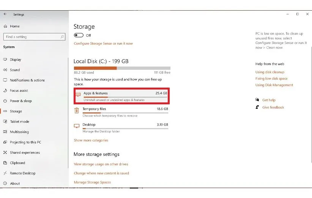Click Change where new content is saved
This screenshot has height=198, width=312.
tap(101, 173)
